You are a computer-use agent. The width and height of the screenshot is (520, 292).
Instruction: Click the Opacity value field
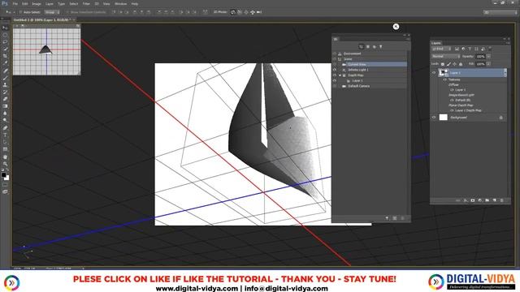coord(480,57)
